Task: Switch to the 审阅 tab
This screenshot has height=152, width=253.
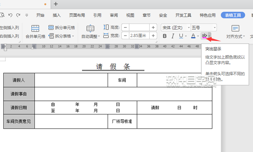Action: coord(114,15)
